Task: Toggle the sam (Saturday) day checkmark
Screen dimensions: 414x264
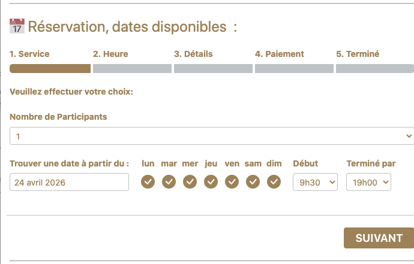Action: pos(253,181)
